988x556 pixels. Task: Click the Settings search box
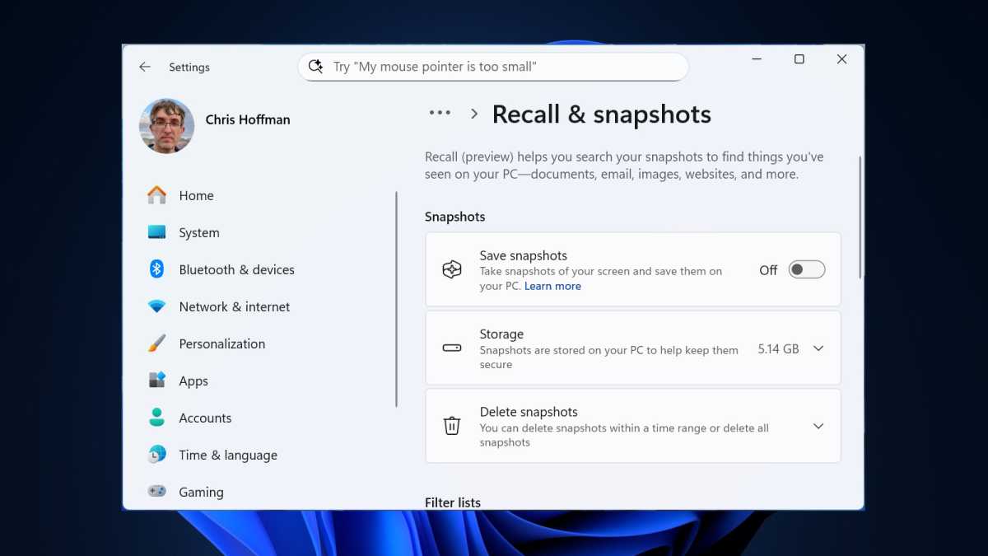[x=492, y=68]
